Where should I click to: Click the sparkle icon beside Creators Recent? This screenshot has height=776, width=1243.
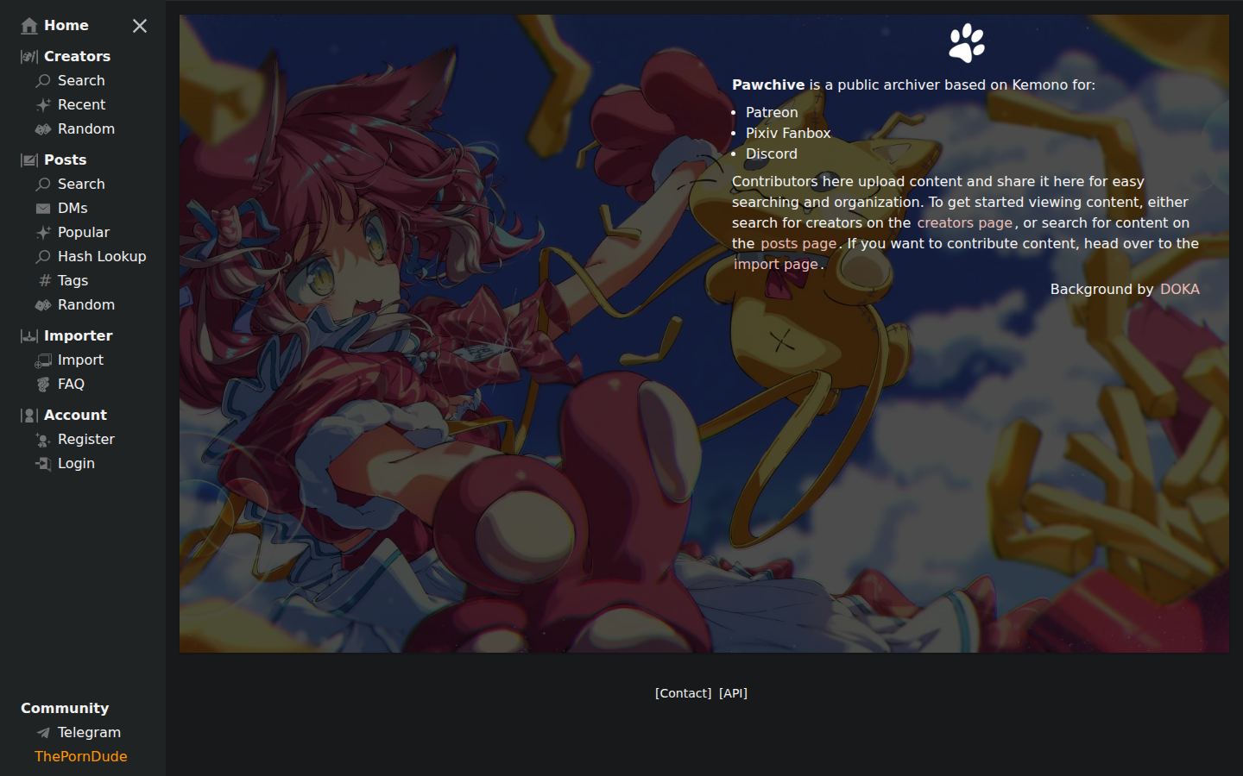pyautogui.click(x=43, y=105)
